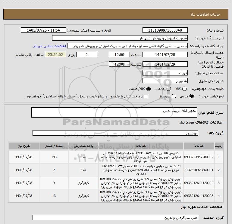Click the announcement date field 1401/07/25 - 11:54
The image size is (232, 224).
[x=43, y=30]
